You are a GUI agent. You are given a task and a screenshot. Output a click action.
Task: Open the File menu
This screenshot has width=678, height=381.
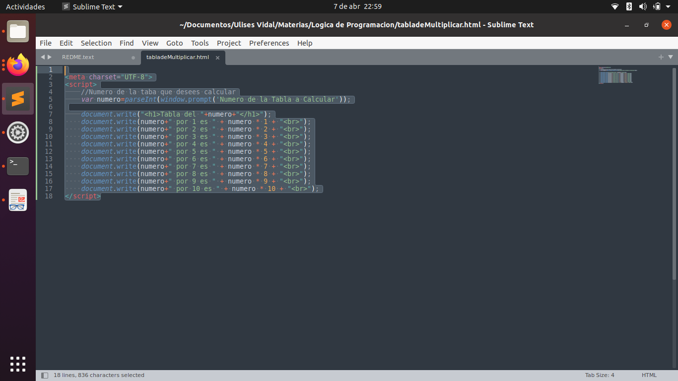tap(46, 43)
